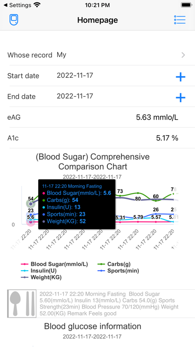The height and width of the screenshot is (347, 195).
Task: Tap the plus icon beside End date
Action: click(x=181, y=98)
